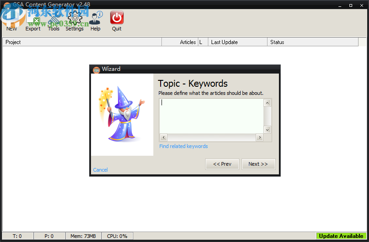Click the CPU: 0% status entry
369x242 pixels.
tap(117, 236)
